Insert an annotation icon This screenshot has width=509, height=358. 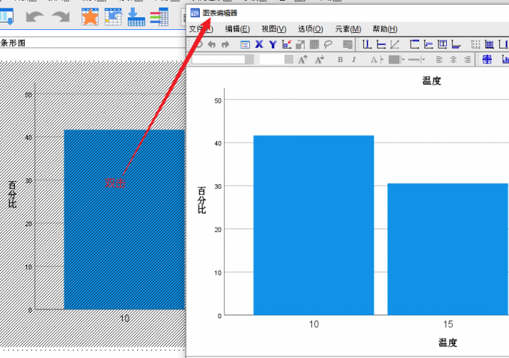tap(428, 44)
